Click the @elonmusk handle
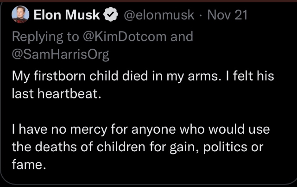Screen dimensions: 297x187 (x=158, y=15)
